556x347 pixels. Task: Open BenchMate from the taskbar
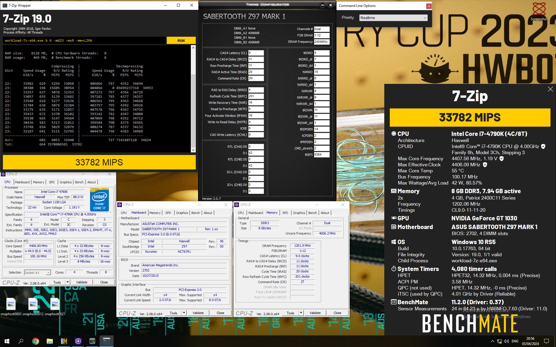pyautogui.click(x=64, y=341)
